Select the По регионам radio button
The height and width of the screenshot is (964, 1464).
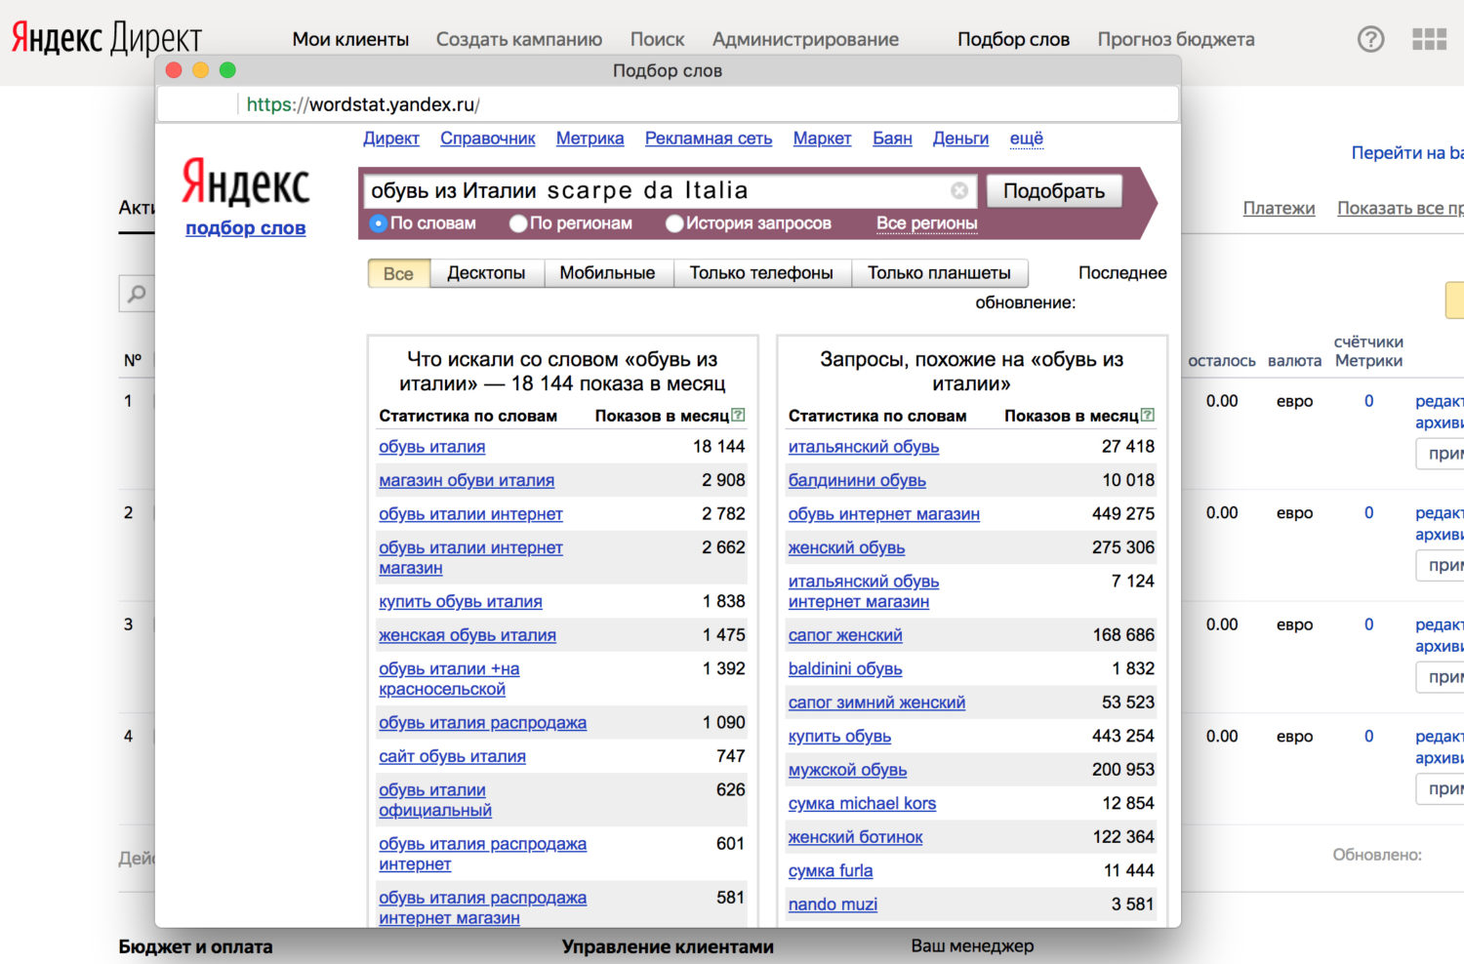518,223
